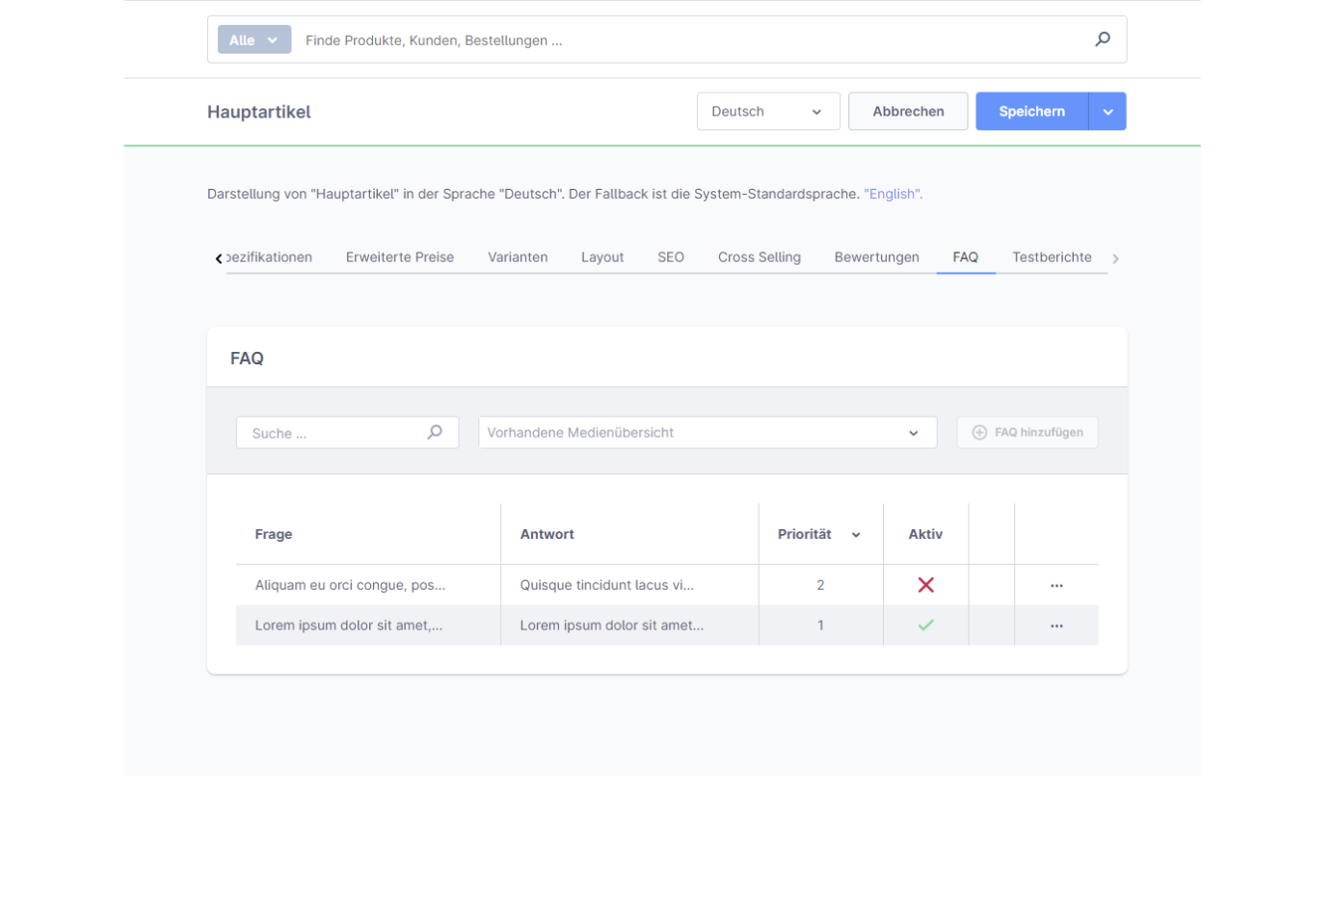
Task: Click the global search magnifier icon
Action: [x=1103, y=40]
